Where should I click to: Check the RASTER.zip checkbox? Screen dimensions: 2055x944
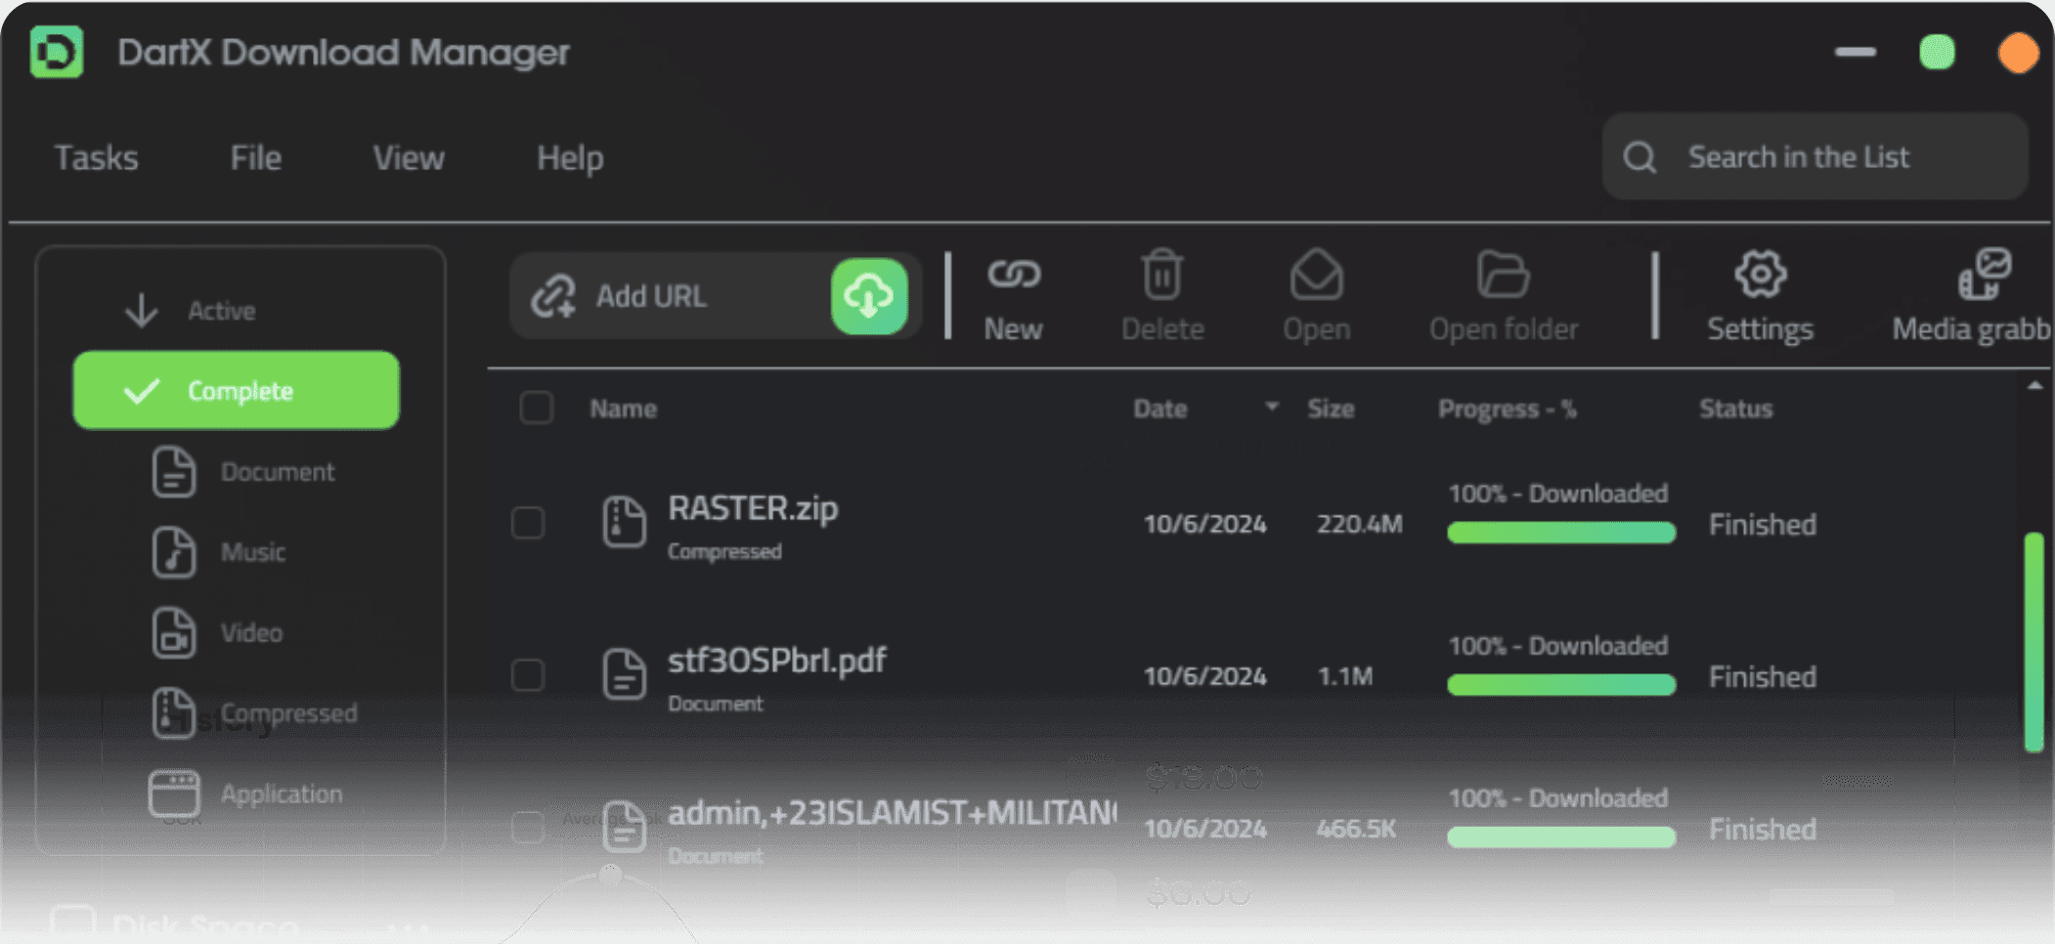pyautogui.click(x=528, y=524)
